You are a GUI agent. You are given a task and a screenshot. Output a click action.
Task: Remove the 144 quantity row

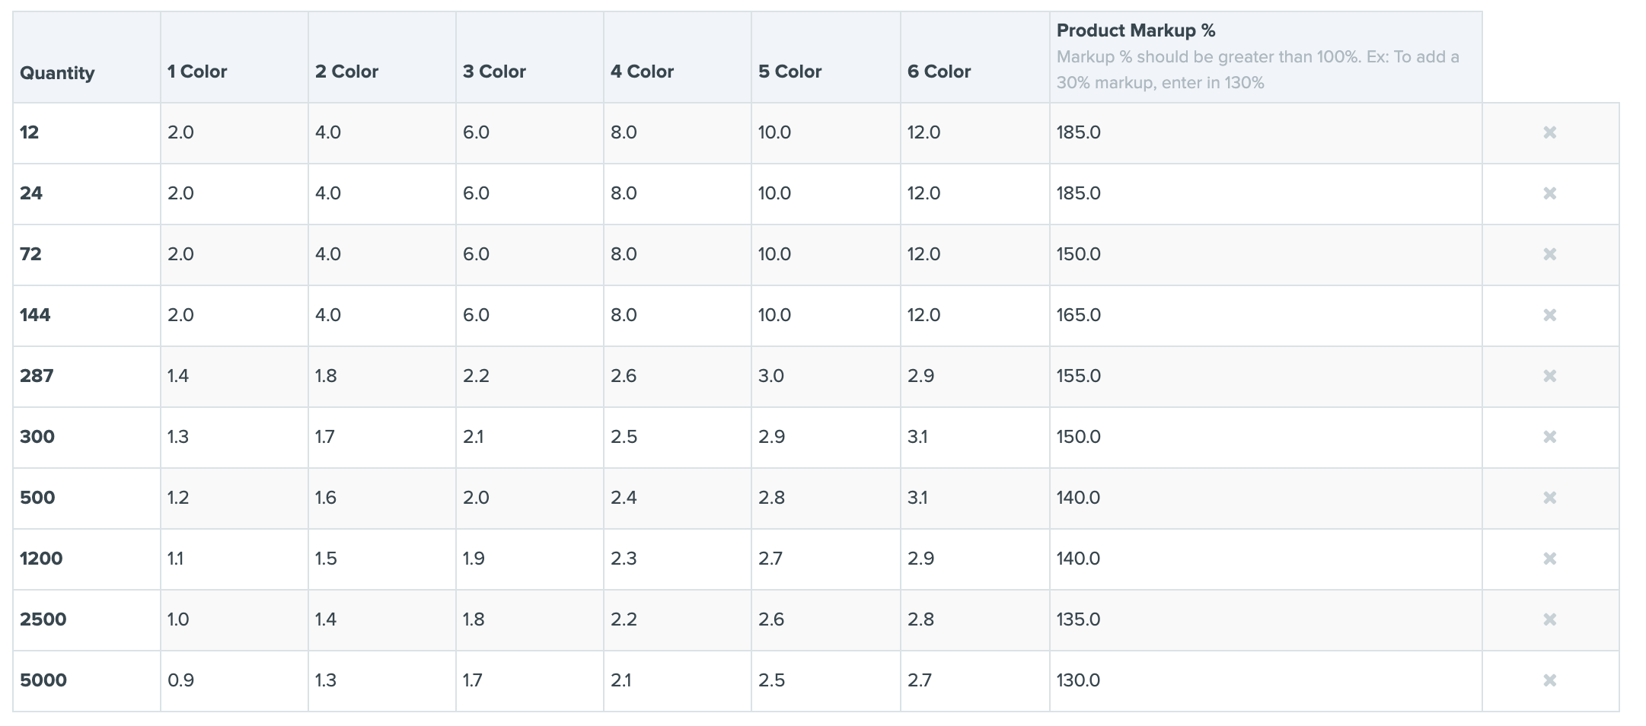pyautogui.click(x=1549, y=315)
